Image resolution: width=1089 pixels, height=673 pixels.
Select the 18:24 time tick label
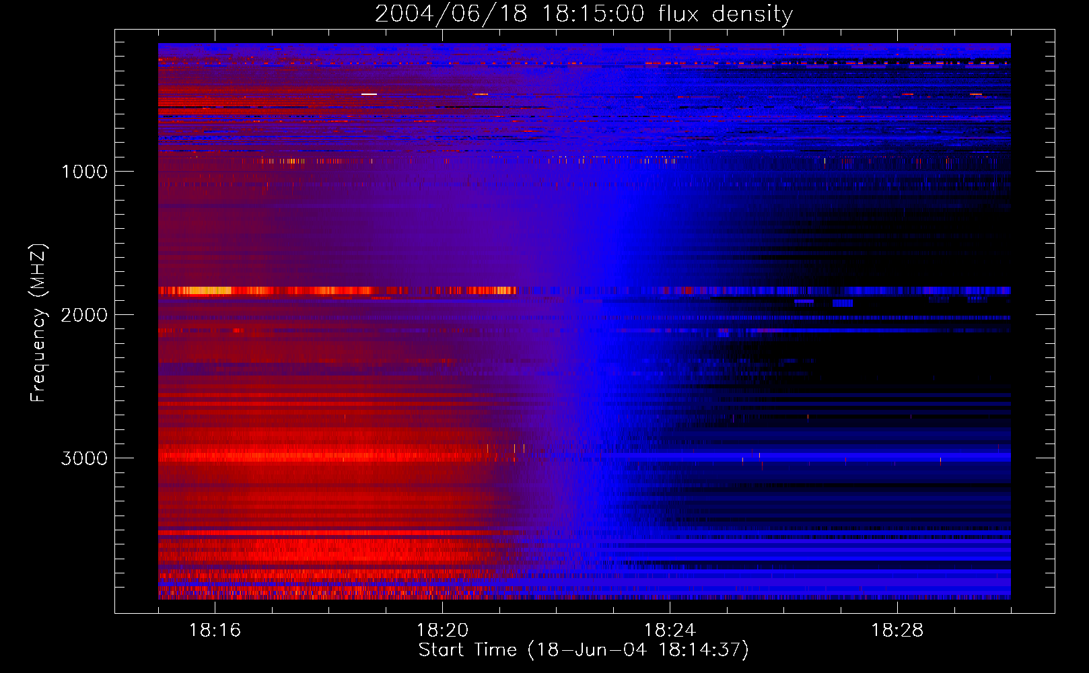coord(670,631)
